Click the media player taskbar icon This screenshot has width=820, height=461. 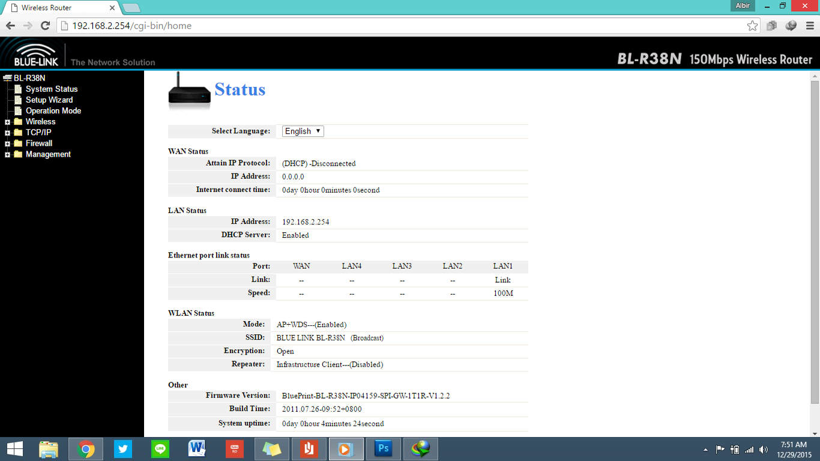click(346, 449)
